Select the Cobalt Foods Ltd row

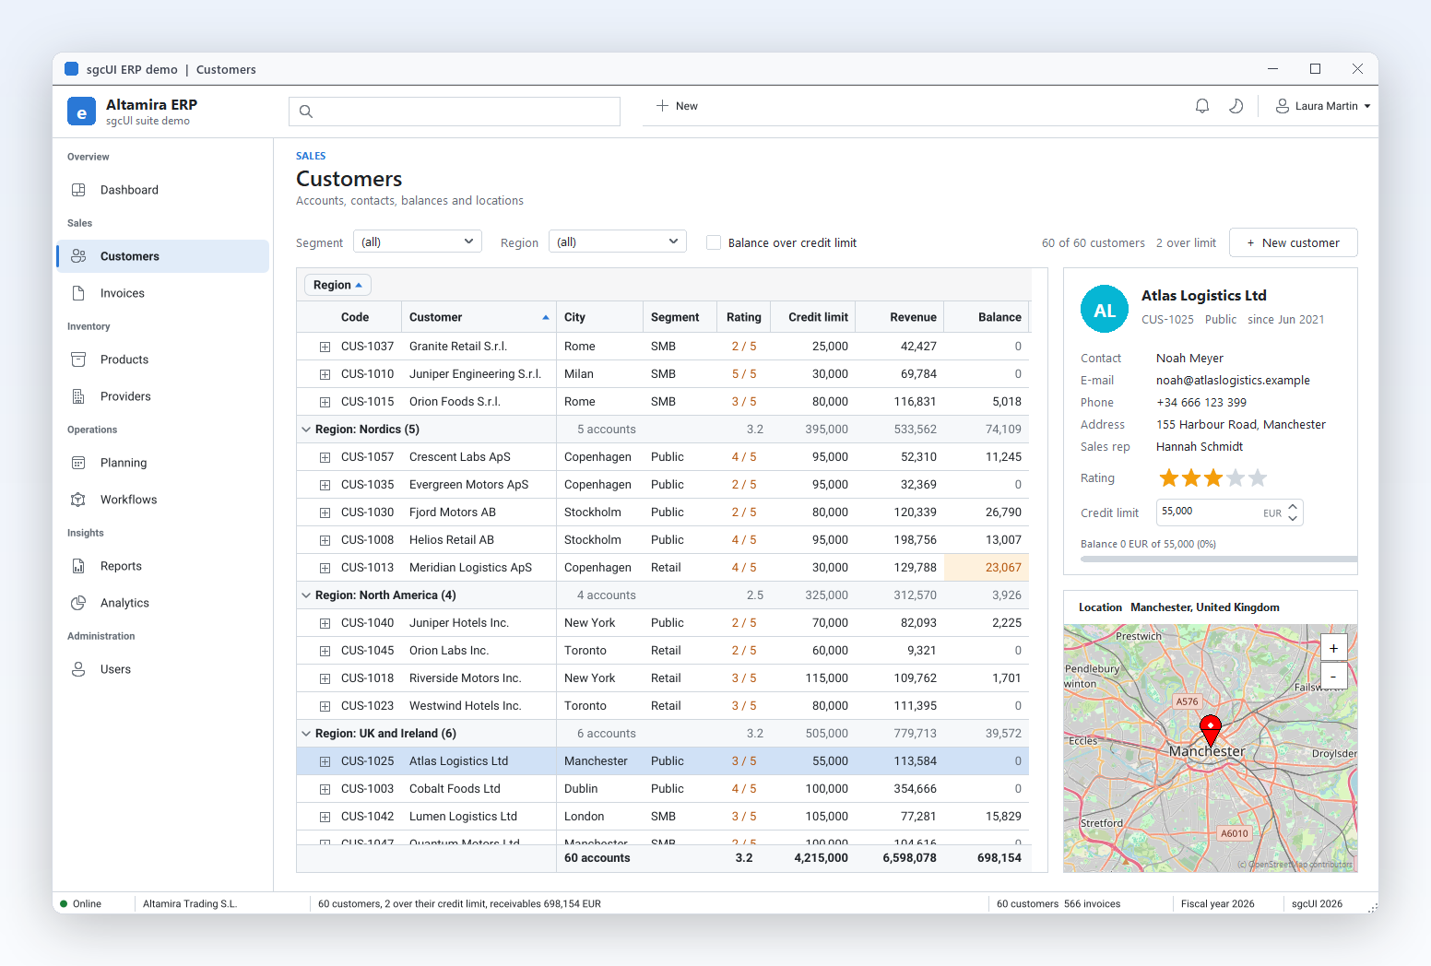(x=662, y=789)
